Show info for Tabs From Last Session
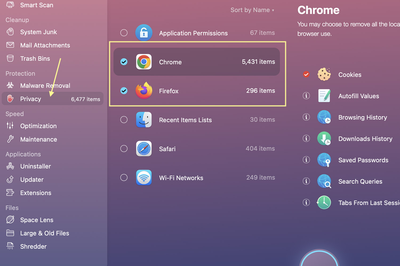The width and height of the screenshot is (400, 266). coord(306,202)
